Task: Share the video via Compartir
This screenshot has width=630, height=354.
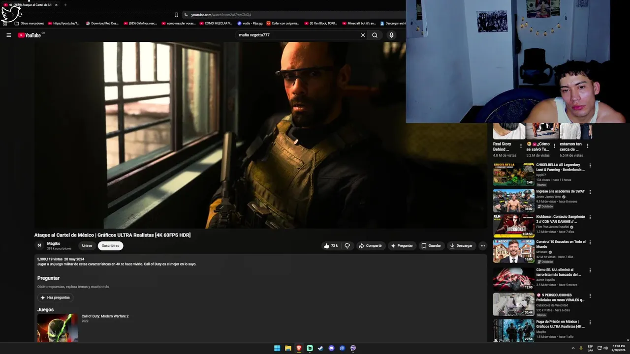Action: coord(370,246)
